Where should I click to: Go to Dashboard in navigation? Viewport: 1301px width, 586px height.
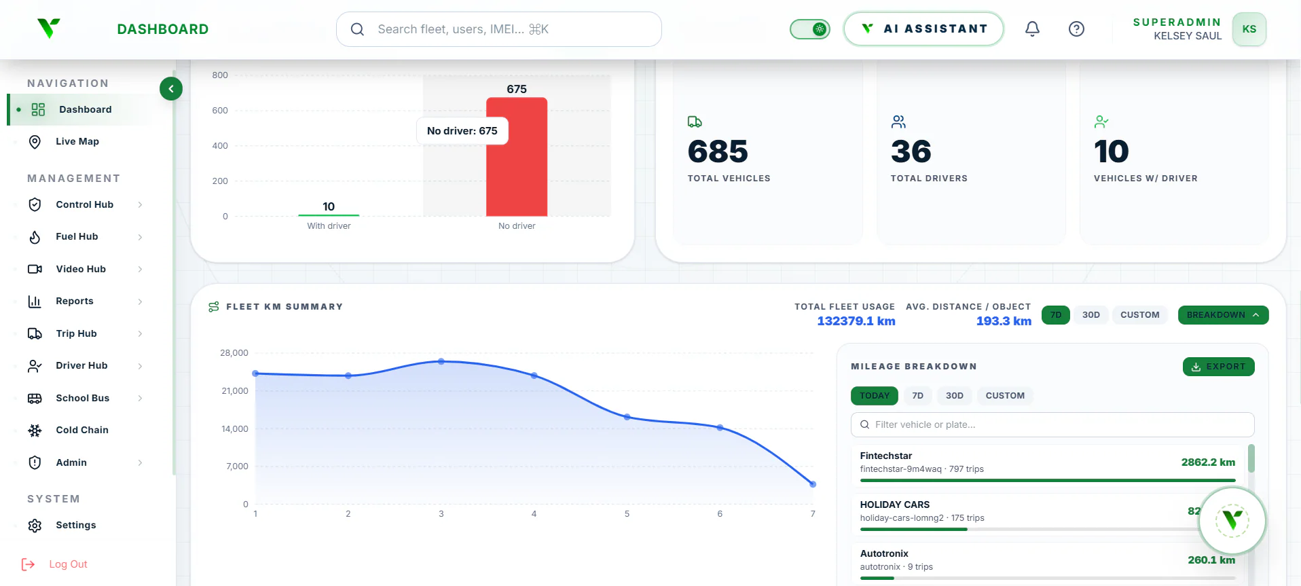pos(85,109)
